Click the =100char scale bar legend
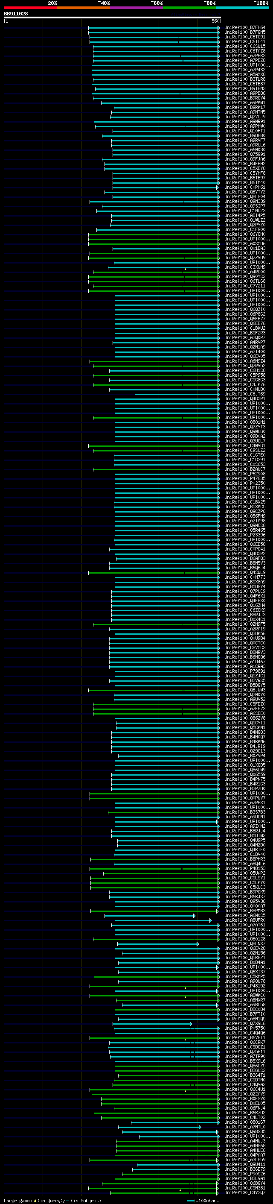The width and height of the screenshot is (273, 1204). click(203, 1200)
